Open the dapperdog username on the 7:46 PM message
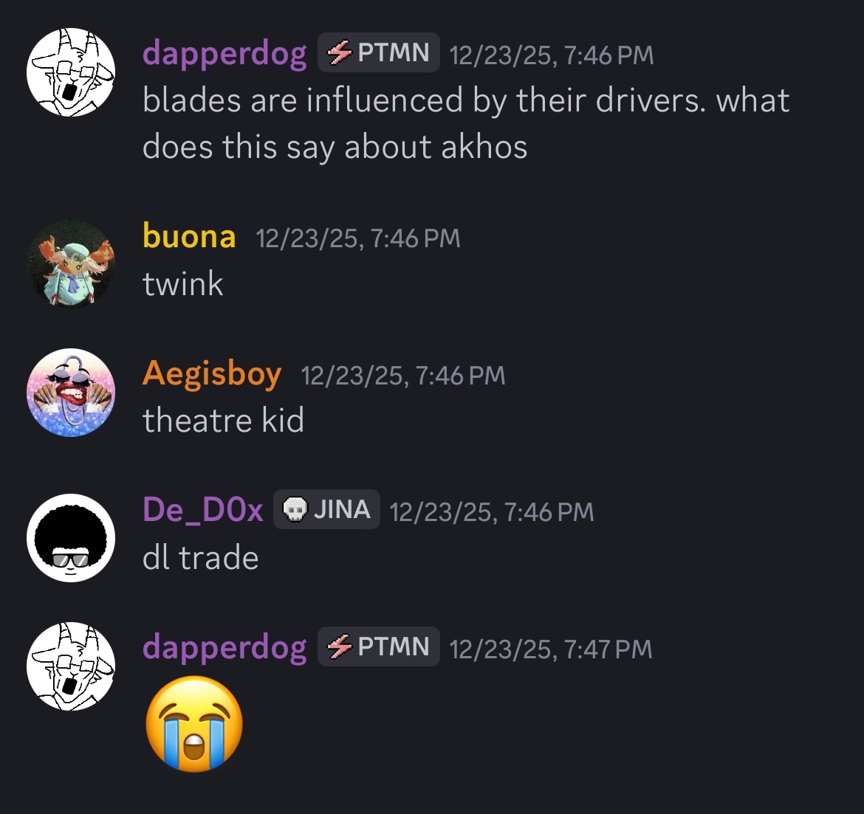The width and height of the screenshot is (864, 814). (x=224, y=54)
